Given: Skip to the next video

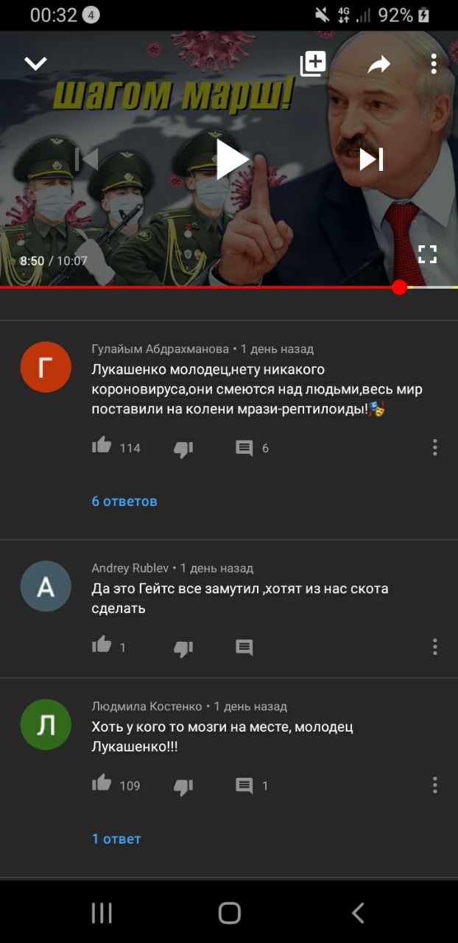Looking at the screenshot, I should pos(371,159).
